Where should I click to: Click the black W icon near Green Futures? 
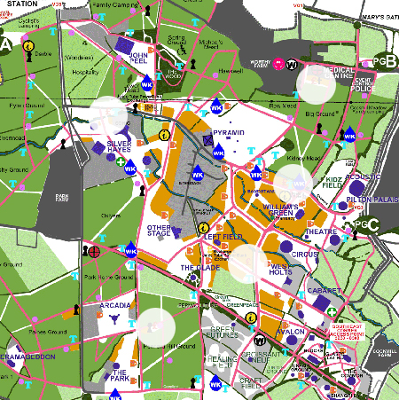tap(259, 340)
